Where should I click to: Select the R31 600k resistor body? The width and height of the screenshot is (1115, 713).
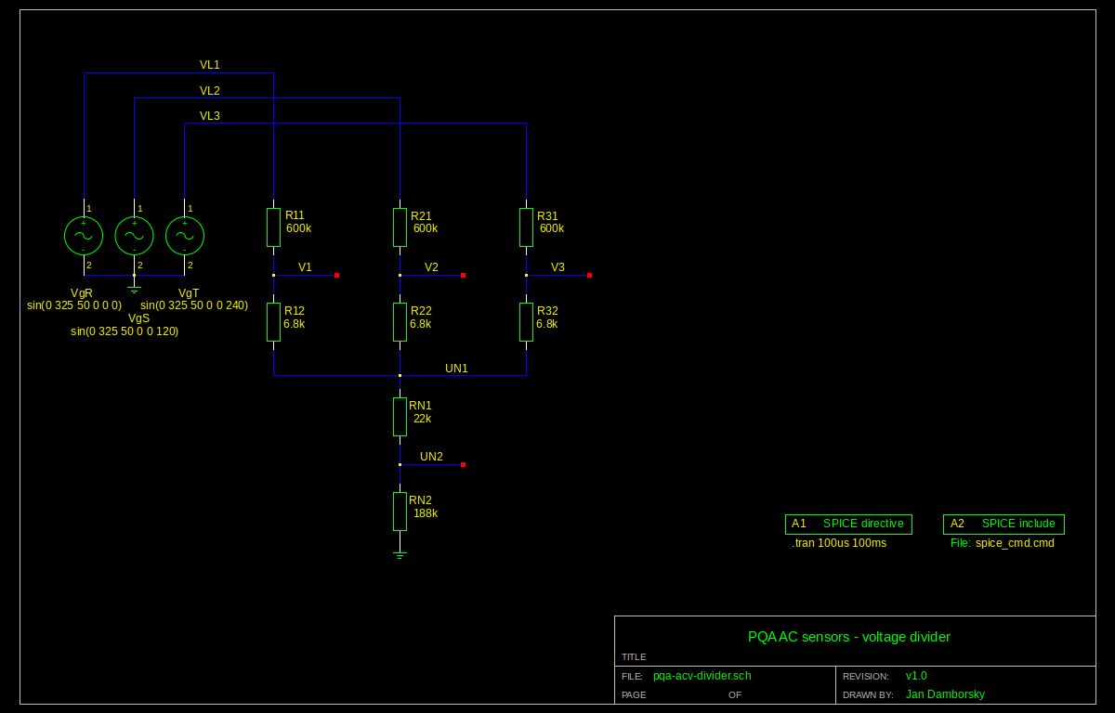coord(526,227)
